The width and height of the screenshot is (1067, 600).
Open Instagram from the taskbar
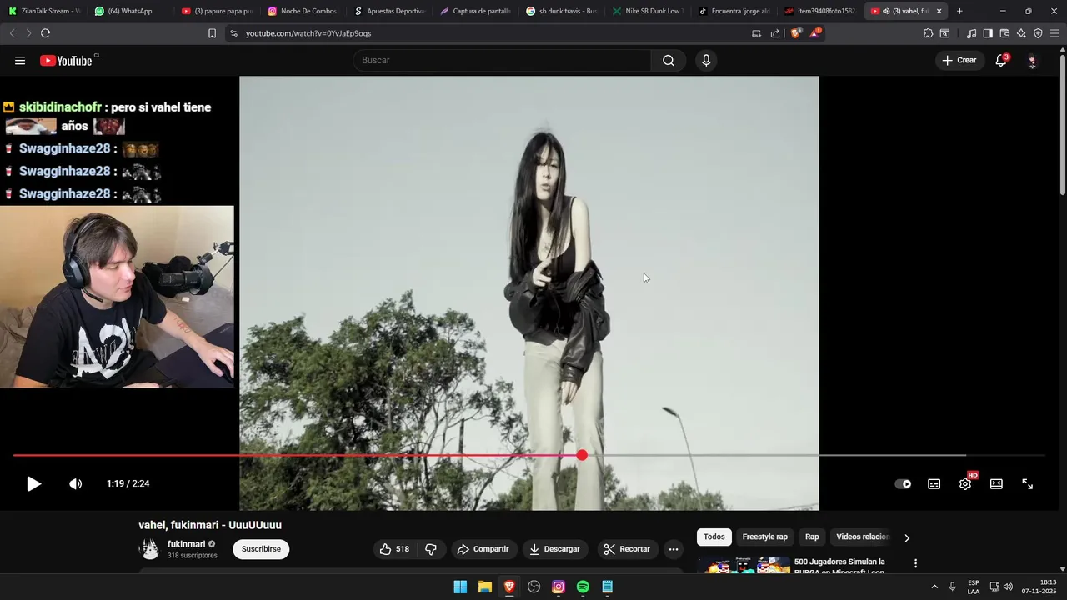pos(559,587)
